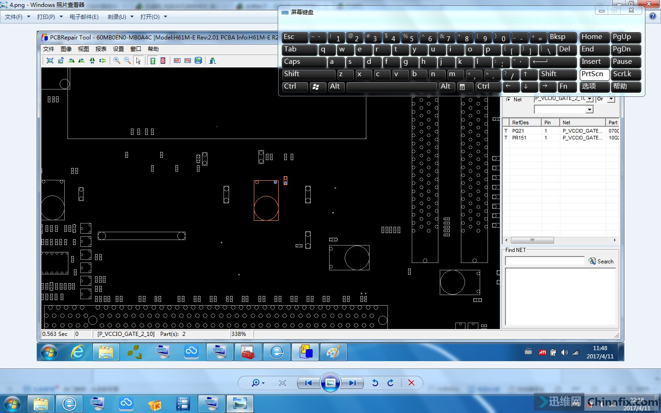This screenshot has width=661, height=413.
Task: Select the PQ21 row in results table
Action: (561, 131)
